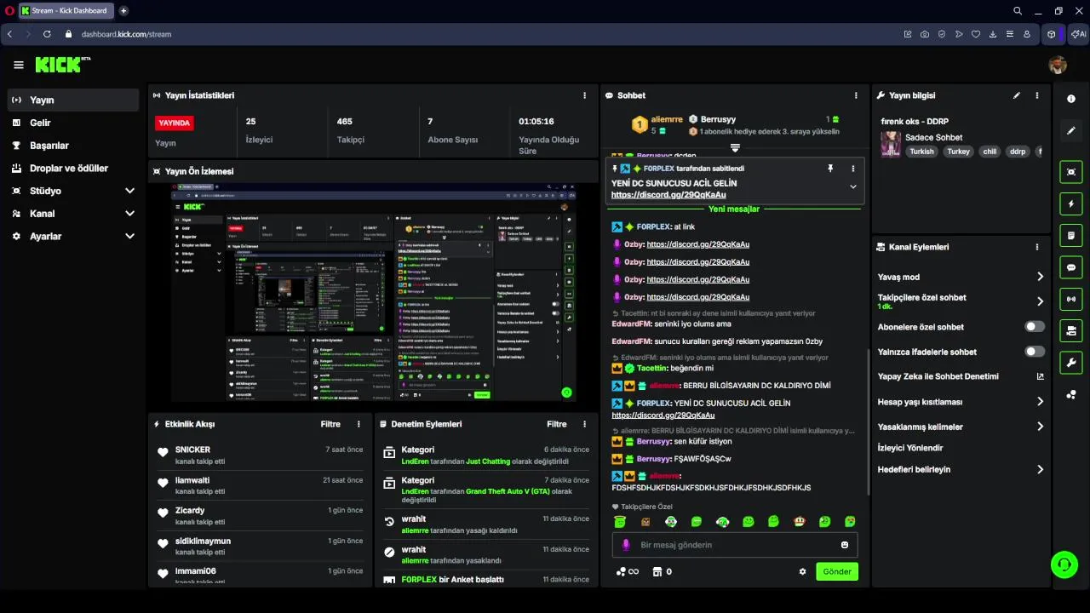Click the emoji picker in message box
This screenshot has height=613, width=1090.
pos(845,545)
